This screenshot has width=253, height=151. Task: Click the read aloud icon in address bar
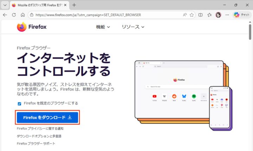pos(185,15)
